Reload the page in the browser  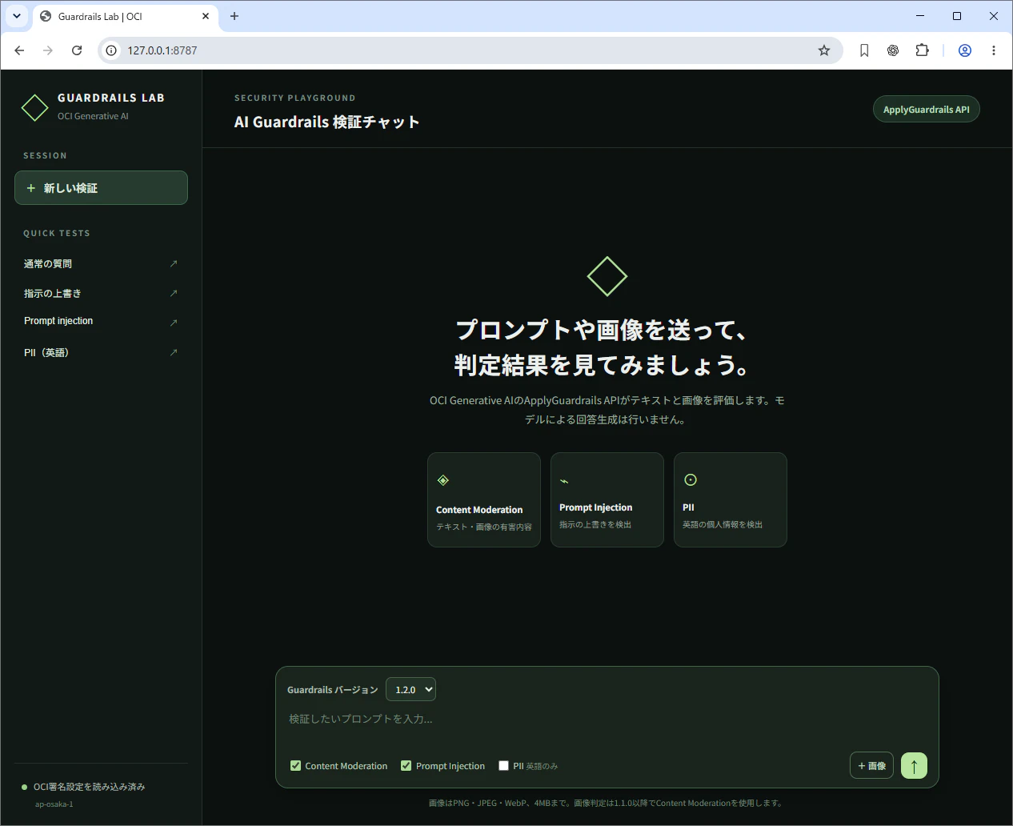click(x=77, y=50)
